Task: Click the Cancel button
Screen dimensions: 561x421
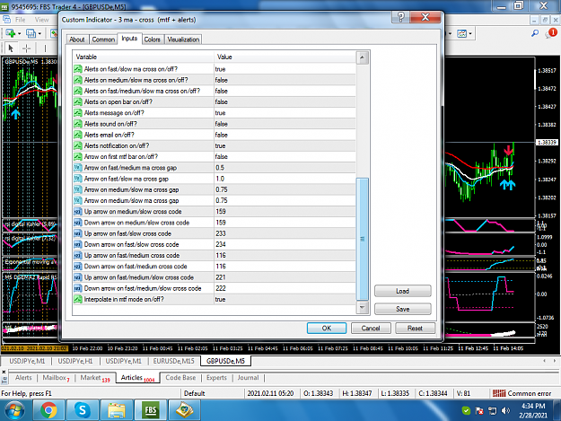Action: pos(371,328)
